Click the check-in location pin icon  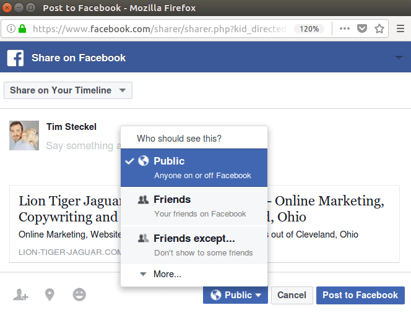[x=50, y=294]
